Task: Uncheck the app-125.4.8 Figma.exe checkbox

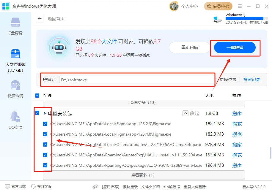Action: [x=45, y=134]
